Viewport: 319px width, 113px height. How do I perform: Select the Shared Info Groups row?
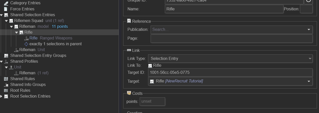tap(59, 85)
